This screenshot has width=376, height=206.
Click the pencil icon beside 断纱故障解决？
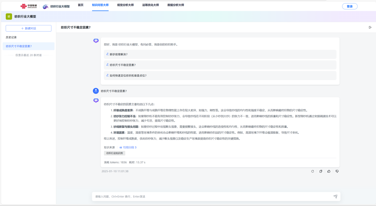108,54
